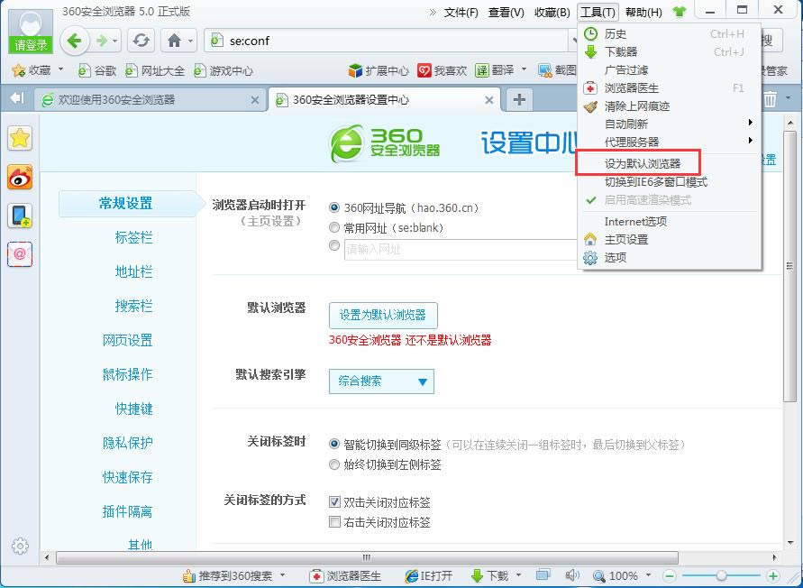Click the sidebar mail @ icon

point(20,254)
